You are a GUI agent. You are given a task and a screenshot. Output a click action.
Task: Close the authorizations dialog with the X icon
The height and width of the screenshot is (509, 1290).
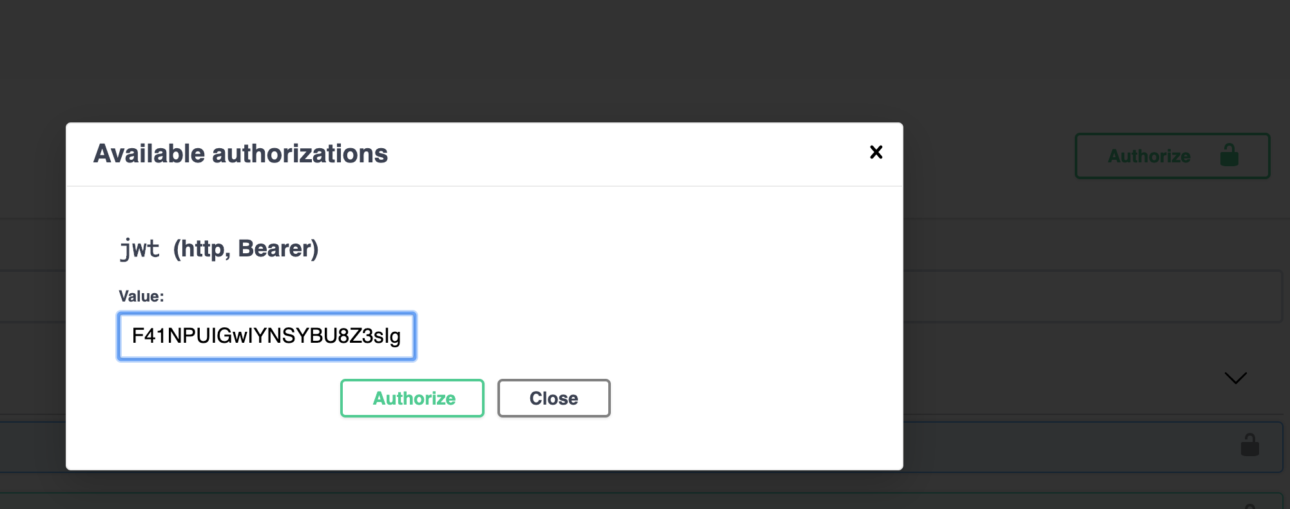[876, 152]
